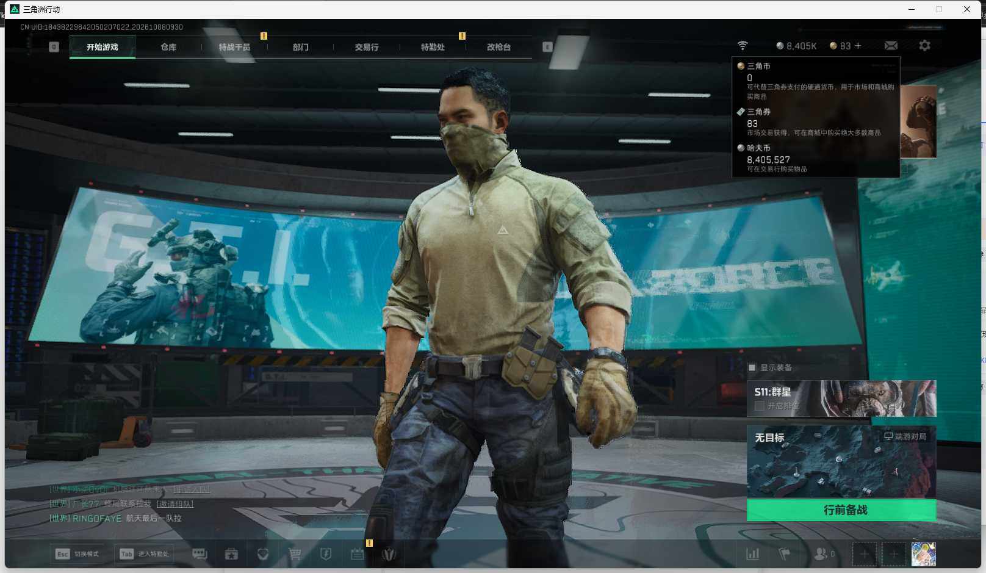Open the winged emblem icon in bottom bar

(389, 554)
